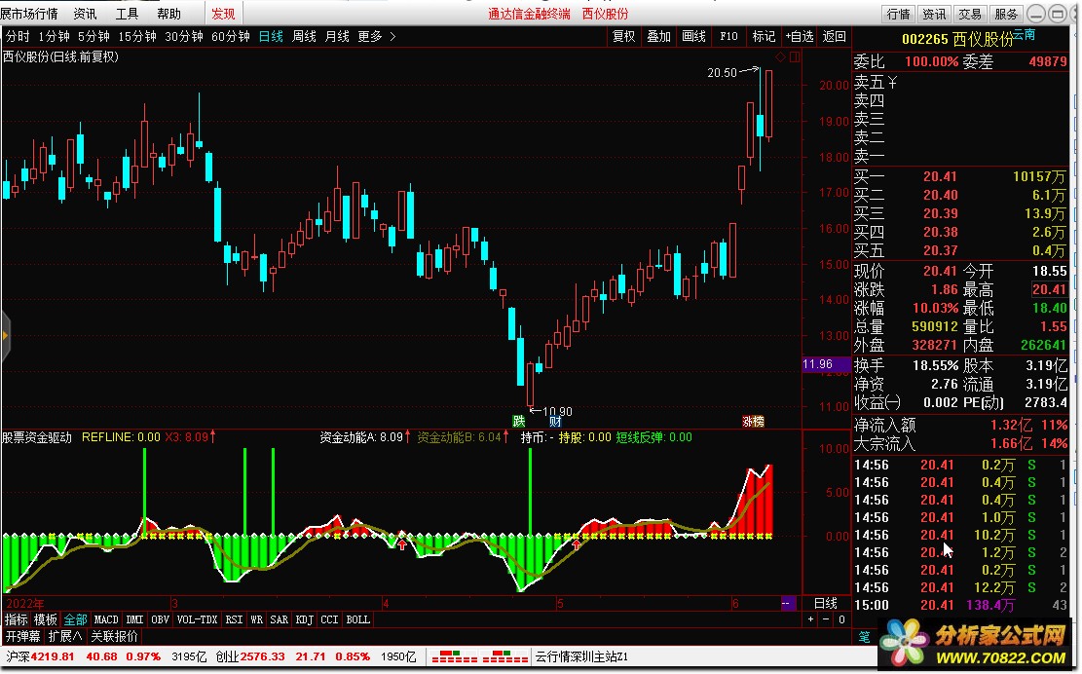Click the 模板 template tab
The width and height of the screenshot is (1082, 674).
pyautogui.click(x=46, y=619)
